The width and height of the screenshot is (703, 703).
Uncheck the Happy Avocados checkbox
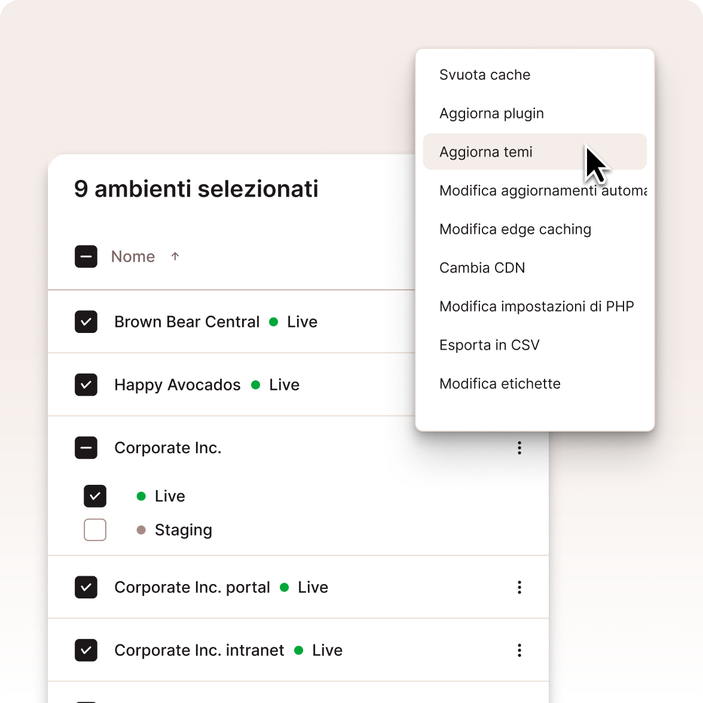pos(86,385)
